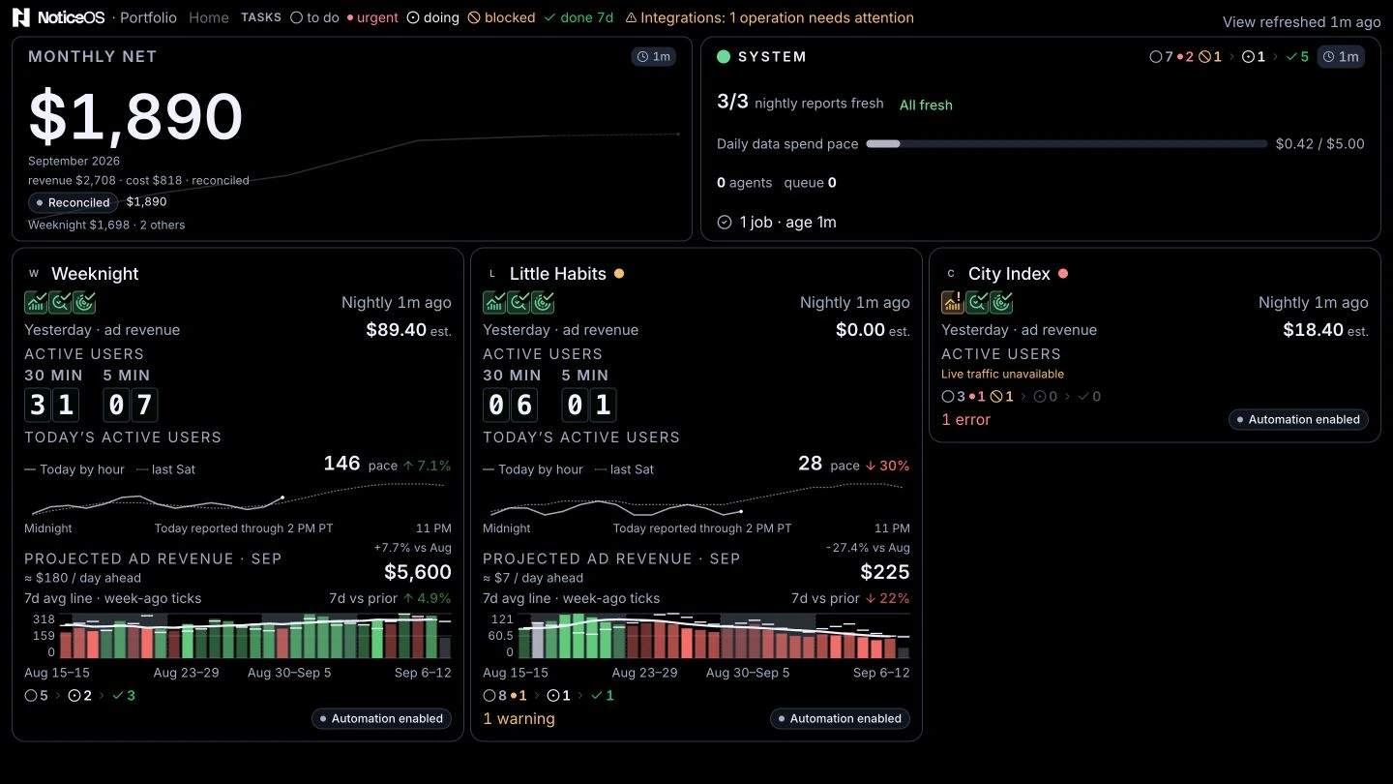
Task: Click the daily data spend pace bar
Action: 1066,143
